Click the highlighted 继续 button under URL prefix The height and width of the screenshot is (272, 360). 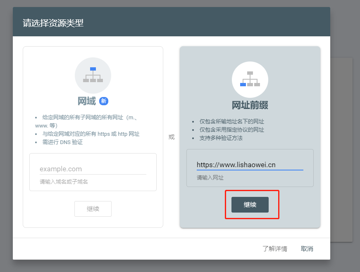coord(250,204)
